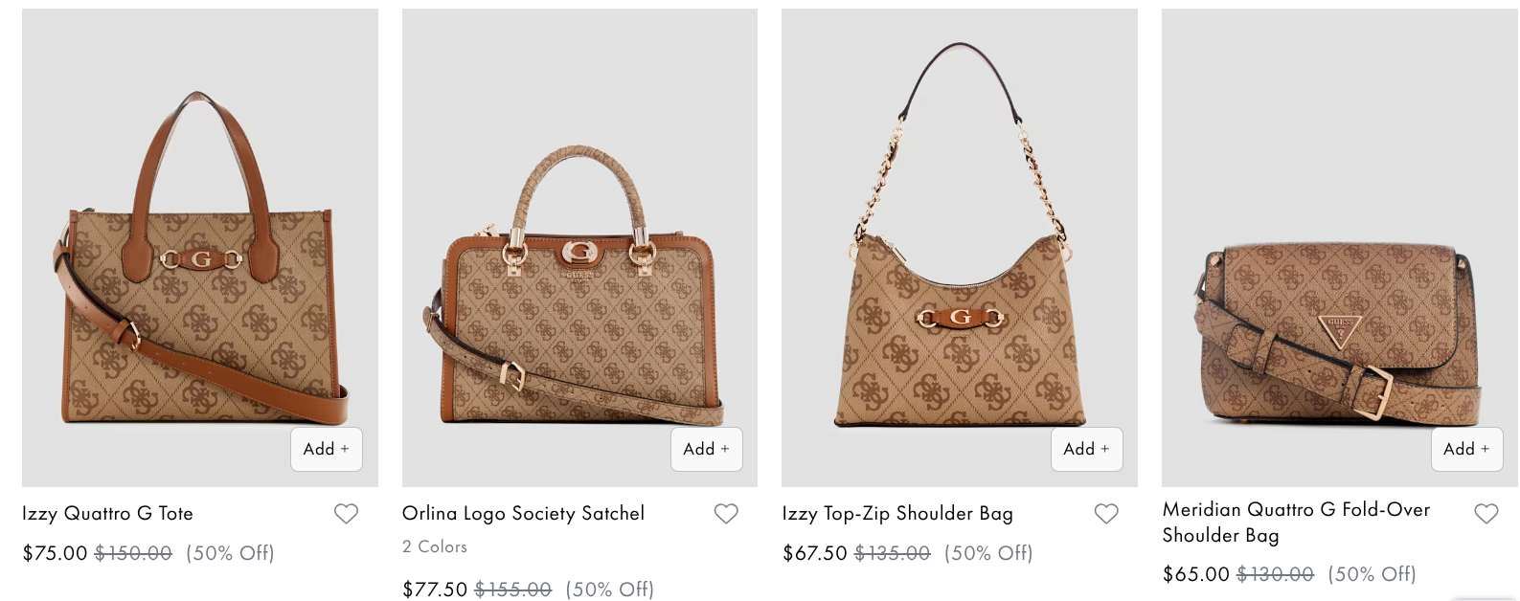Click Add + on Meridian Fold-Over Shoulder Bag
The image size is (1520, 601).
click(x=1466, y=449)
